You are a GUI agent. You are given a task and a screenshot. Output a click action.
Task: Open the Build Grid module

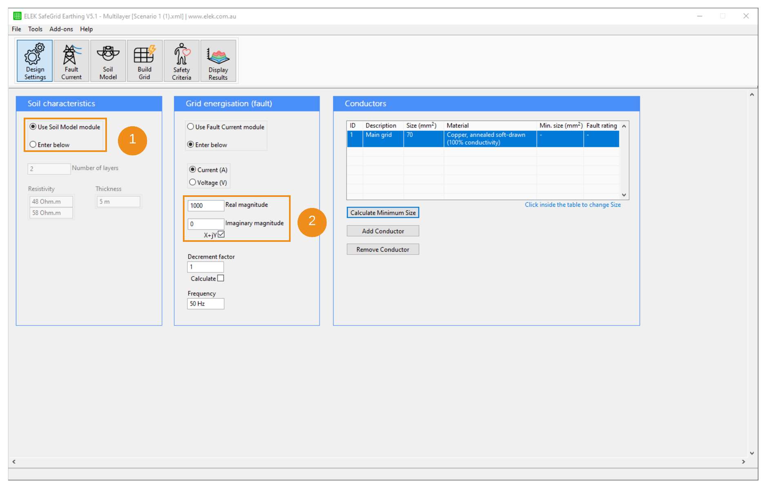click(x=145, y=61)
